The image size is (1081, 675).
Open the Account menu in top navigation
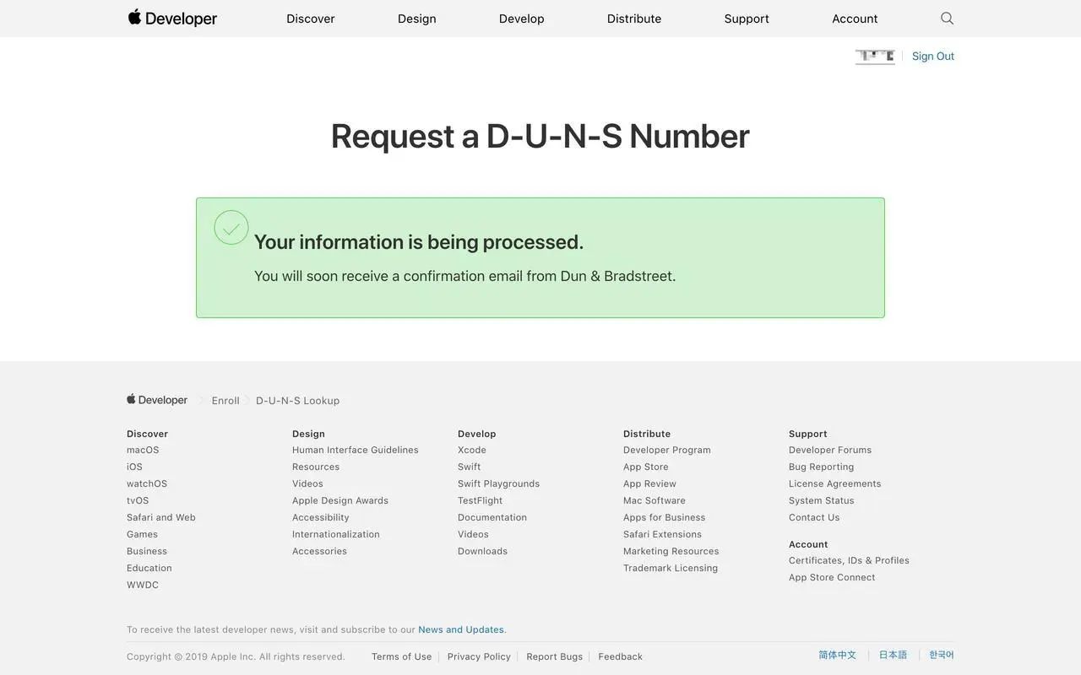(x=855, y=19)
